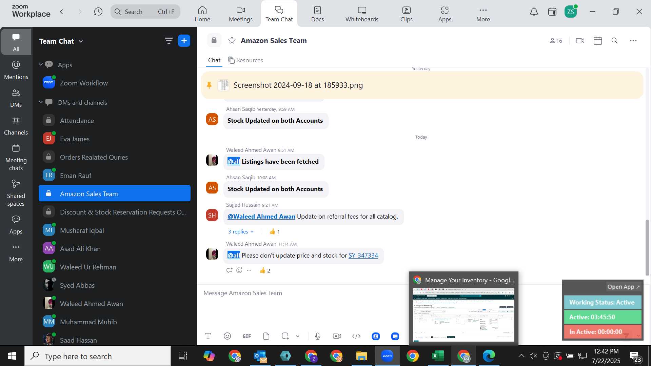Image resolution: width=651 pixels, height=366 pixels.
Task: Switch to the Docs tab
Action: pos(317,14)
